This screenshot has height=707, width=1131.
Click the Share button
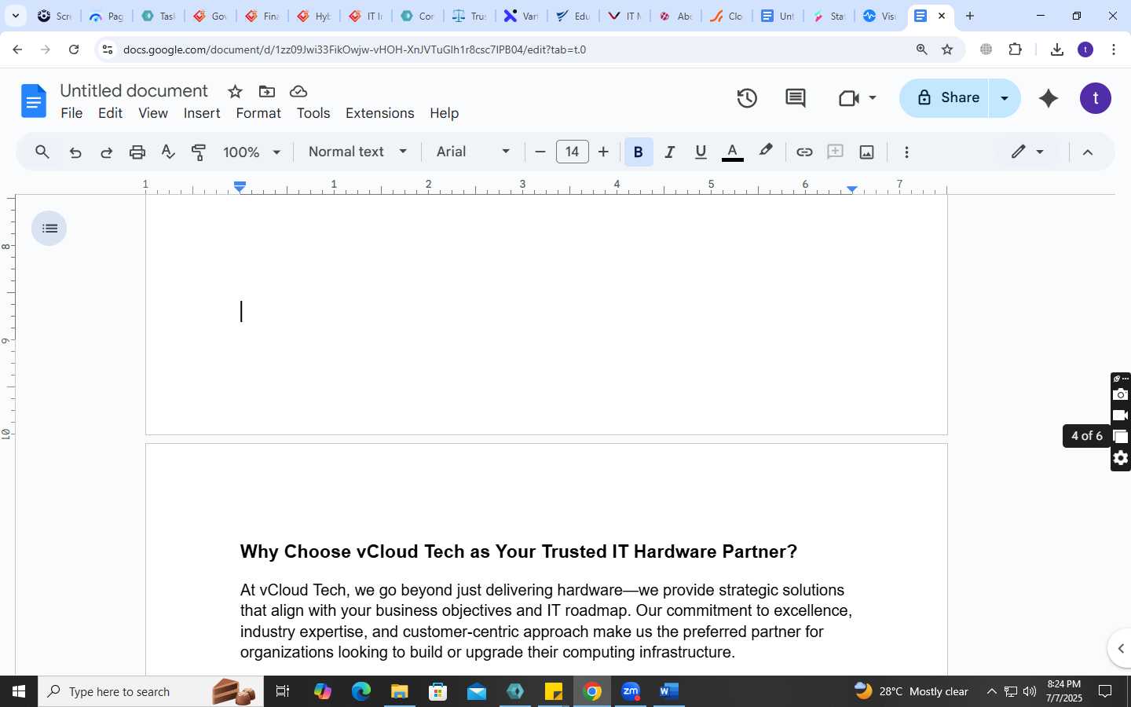945,98
